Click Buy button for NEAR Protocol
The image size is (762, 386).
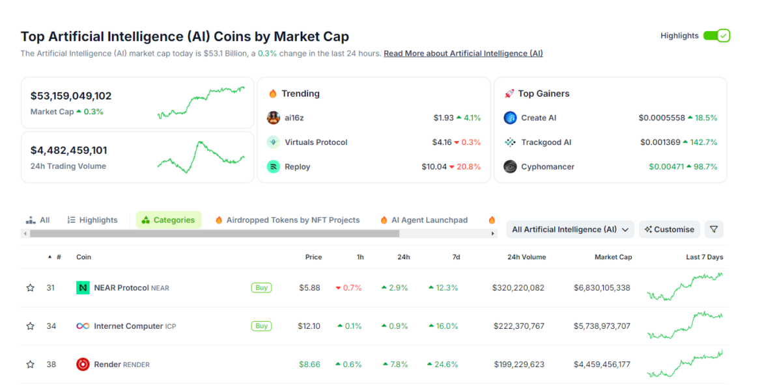click(x=261, y=288)
